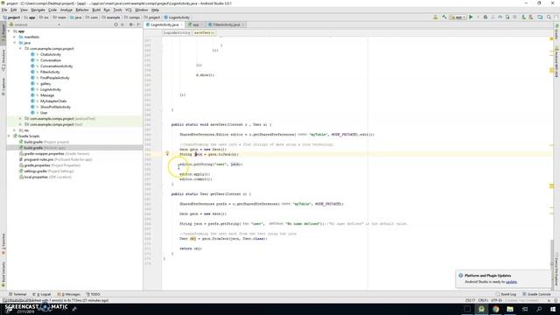This screenshot has width=560, height=315.
Task: Click the hide Project panel icon
Action: click(x=138, y=24)
